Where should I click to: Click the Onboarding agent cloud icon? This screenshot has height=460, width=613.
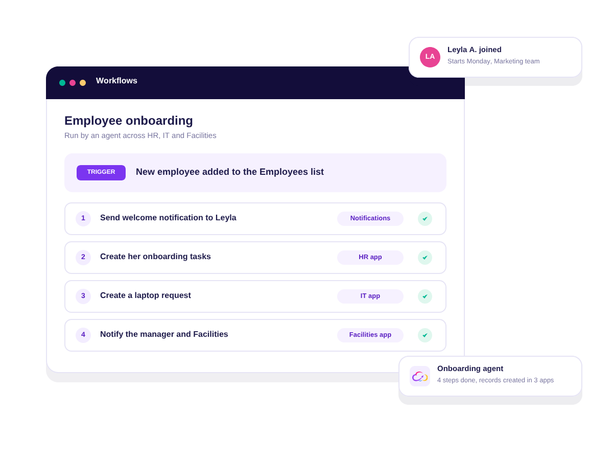pyautogui.click(x=420, y=376)
